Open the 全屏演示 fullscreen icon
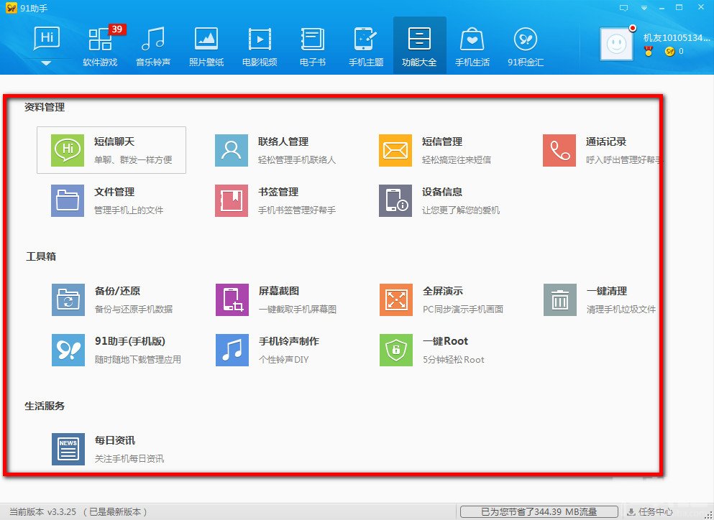Image resolution: width=714 pixels, height=520 pixels. tap(396, 300)
